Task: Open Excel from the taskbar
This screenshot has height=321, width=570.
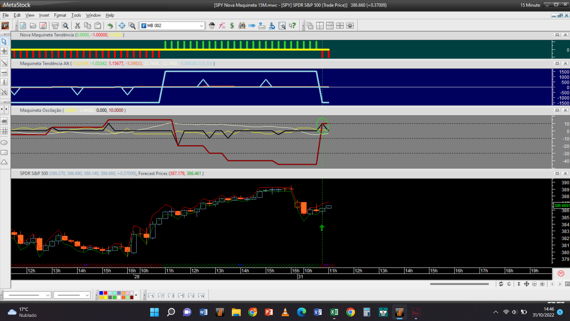Action: click(334, 312)
